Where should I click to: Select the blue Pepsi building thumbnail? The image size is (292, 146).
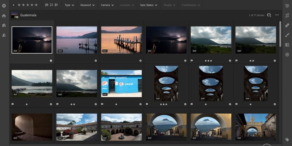121,84
